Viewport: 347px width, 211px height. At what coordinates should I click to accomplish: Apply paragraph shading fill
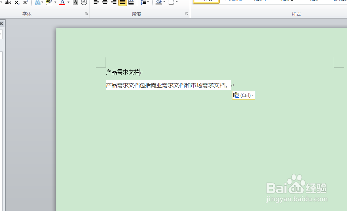[159, 2]
